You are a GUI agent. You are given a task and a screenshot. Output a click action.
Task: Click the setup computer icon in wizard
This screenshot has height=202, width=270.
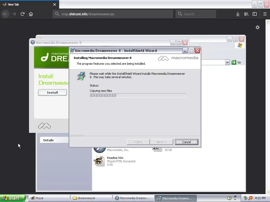pyautogui.click(x=81, y=76)
